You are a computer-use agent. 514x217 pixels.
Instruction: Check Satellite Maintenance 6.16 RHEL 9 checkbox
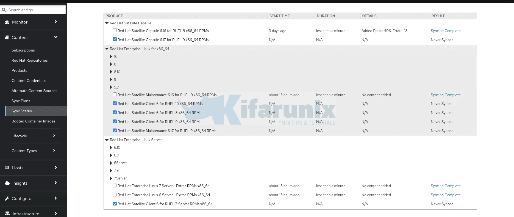pos(115,95)
